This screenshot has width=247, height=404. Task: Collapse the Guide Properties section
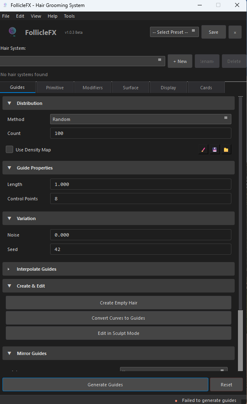(118, 168)
